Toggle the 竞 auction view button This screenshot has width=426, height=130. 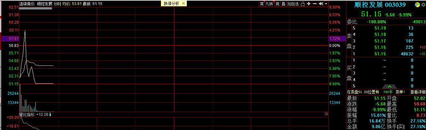pyautogui.click(x=277, y=4)
